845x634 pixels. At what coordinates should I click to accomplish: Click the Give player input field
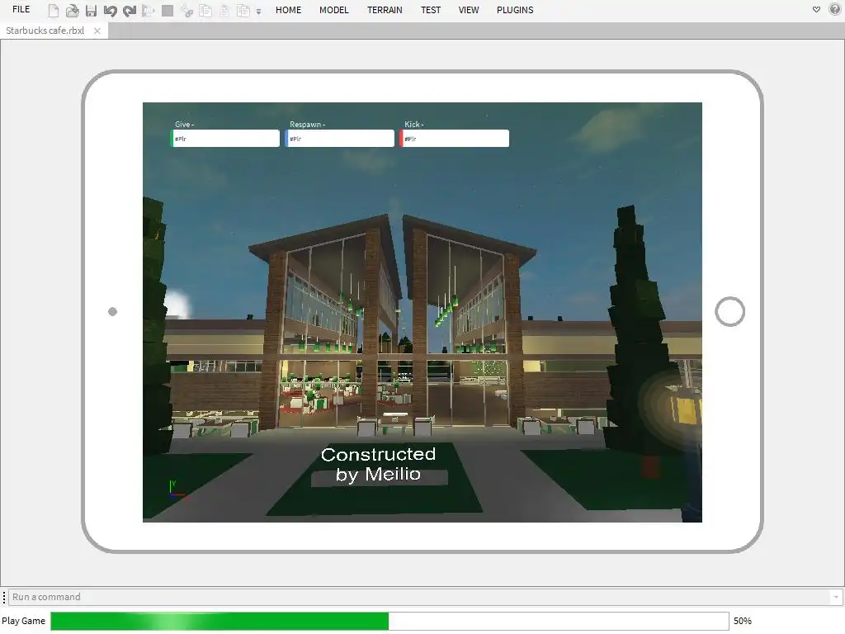pyautogui.click(x=225, y=138)
